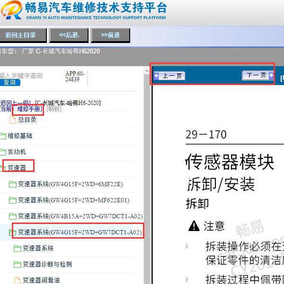
Task: Click folder icon for GW4G15F+2WD+6MF22E
Action: pyautogui.click(x=12, y=184)
